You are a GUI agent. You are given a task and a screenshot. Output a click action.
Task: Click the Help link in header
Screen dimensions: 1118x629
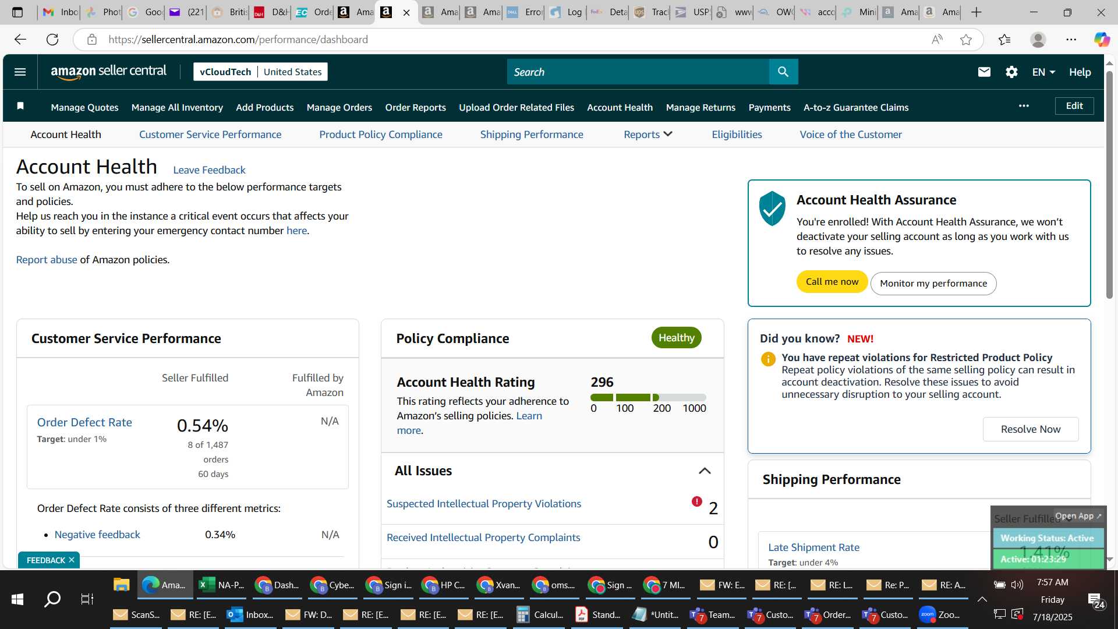[1080, 72]
